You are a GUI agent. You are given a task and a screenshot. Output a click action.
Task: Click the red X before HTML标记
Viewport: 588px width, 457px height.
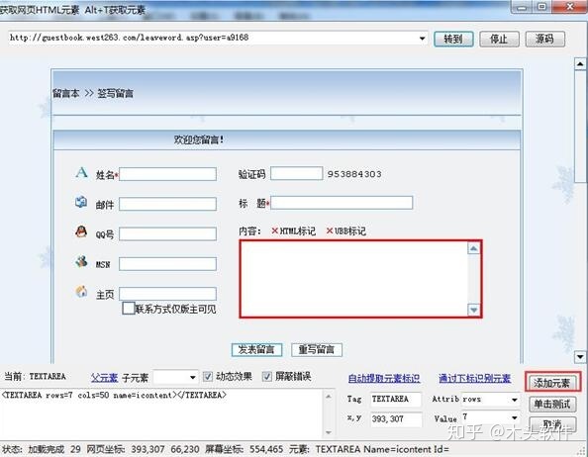tap(274, 230)
